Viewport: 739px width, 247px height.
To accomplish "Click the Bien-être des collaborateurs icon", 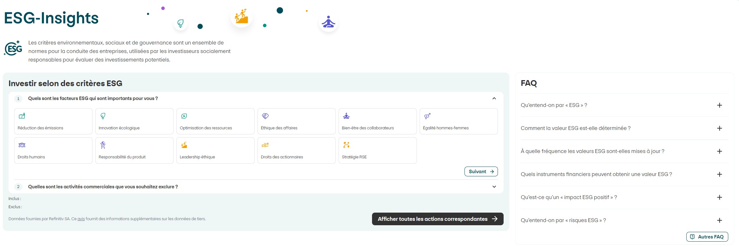I will coord(346,116).
